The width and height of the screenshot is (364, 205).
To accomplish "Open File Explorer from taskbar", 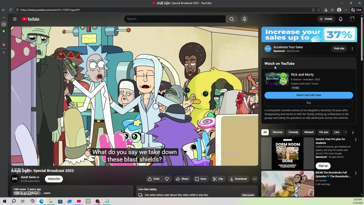I will click(51, 201).
